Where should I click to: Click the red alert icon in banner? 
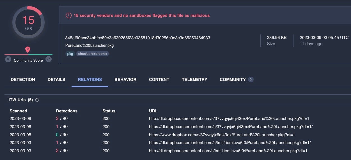point(68,16)
